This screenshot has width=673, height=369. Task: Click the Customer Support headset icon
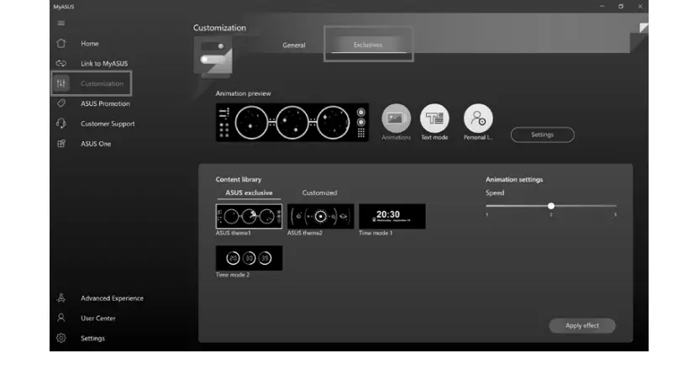coord(61,124)
